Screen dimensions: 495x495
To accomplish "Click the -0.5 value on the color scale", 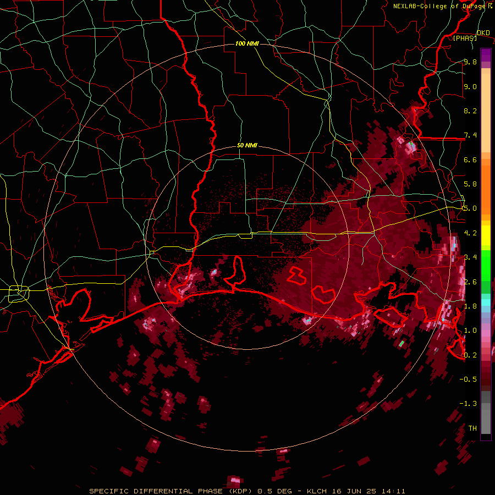I will pos(468,380).
